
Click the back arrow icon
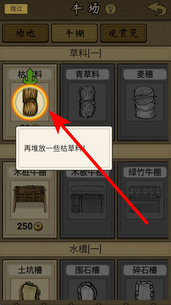[157, 9]
